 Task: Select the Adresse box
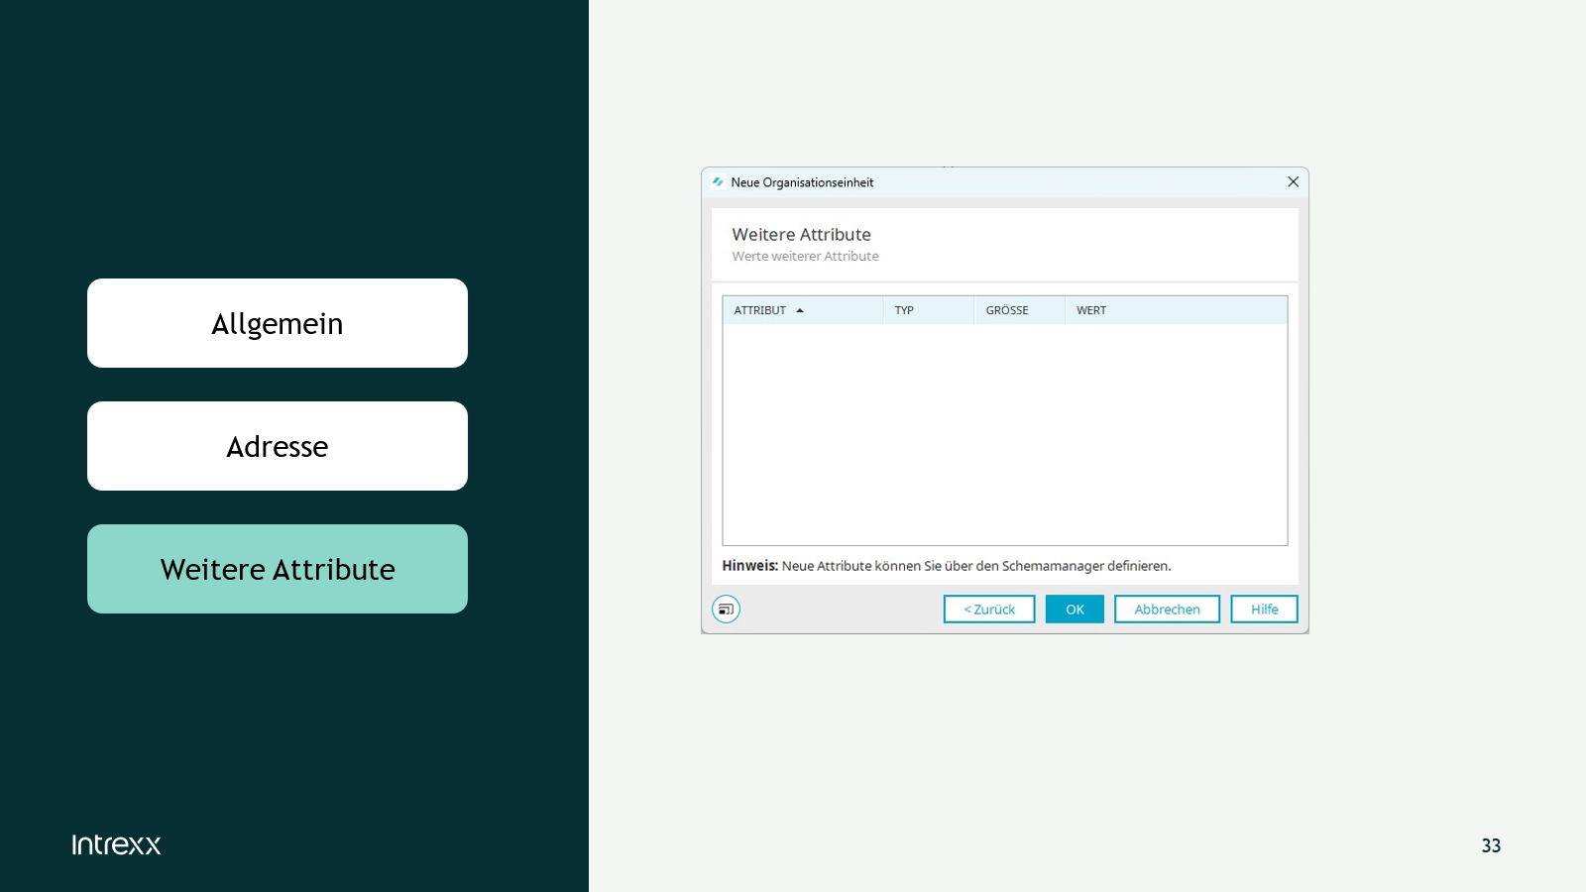(x=278, y=446)
